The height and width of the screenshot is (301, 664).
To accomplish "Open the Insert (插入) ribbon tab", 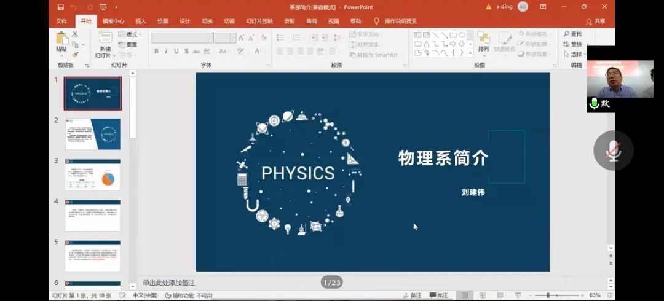I will click(x=141, y=21).
